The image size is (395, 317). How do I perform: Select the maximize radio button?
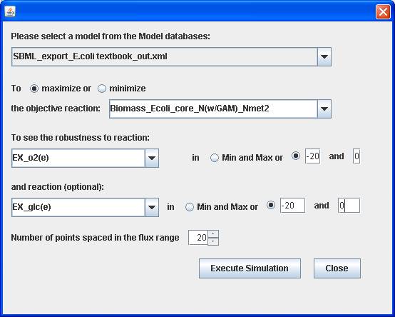pos(34,89)
